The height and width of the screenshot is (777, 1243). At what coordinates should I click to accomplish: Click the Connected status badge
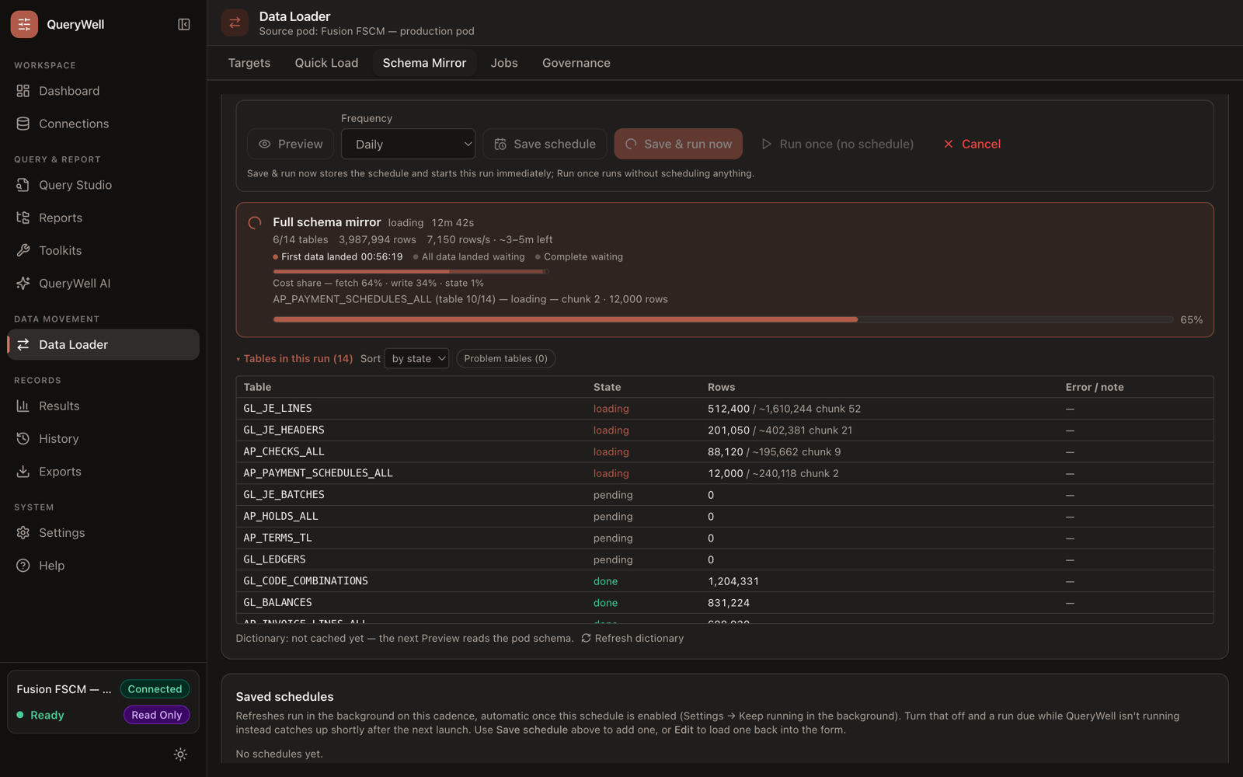pos(155,689)
